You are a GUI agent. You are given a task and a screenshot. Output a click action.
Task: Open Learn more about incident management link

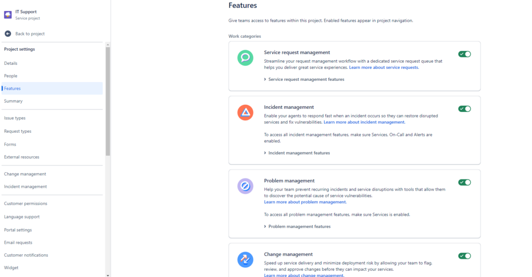tap(364, 122)
